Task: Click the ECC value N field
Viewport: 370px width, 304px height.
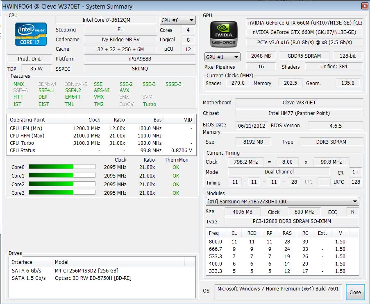Action: (x=352, y=212)
